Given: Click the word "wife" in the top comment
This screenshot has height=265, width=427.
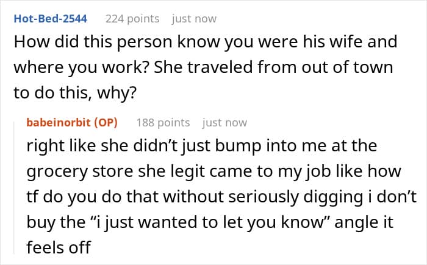Looking at the screenshot, I should pyautogui.click(x=348, y=43).
